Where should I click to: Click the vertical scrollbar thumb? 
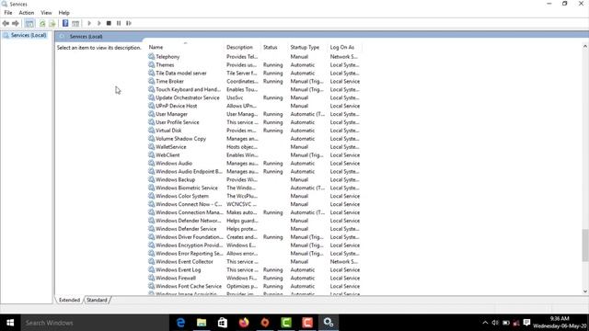coord(585,245)
